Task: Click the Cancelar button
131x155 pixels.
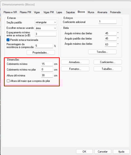Action: coord(103,151)
